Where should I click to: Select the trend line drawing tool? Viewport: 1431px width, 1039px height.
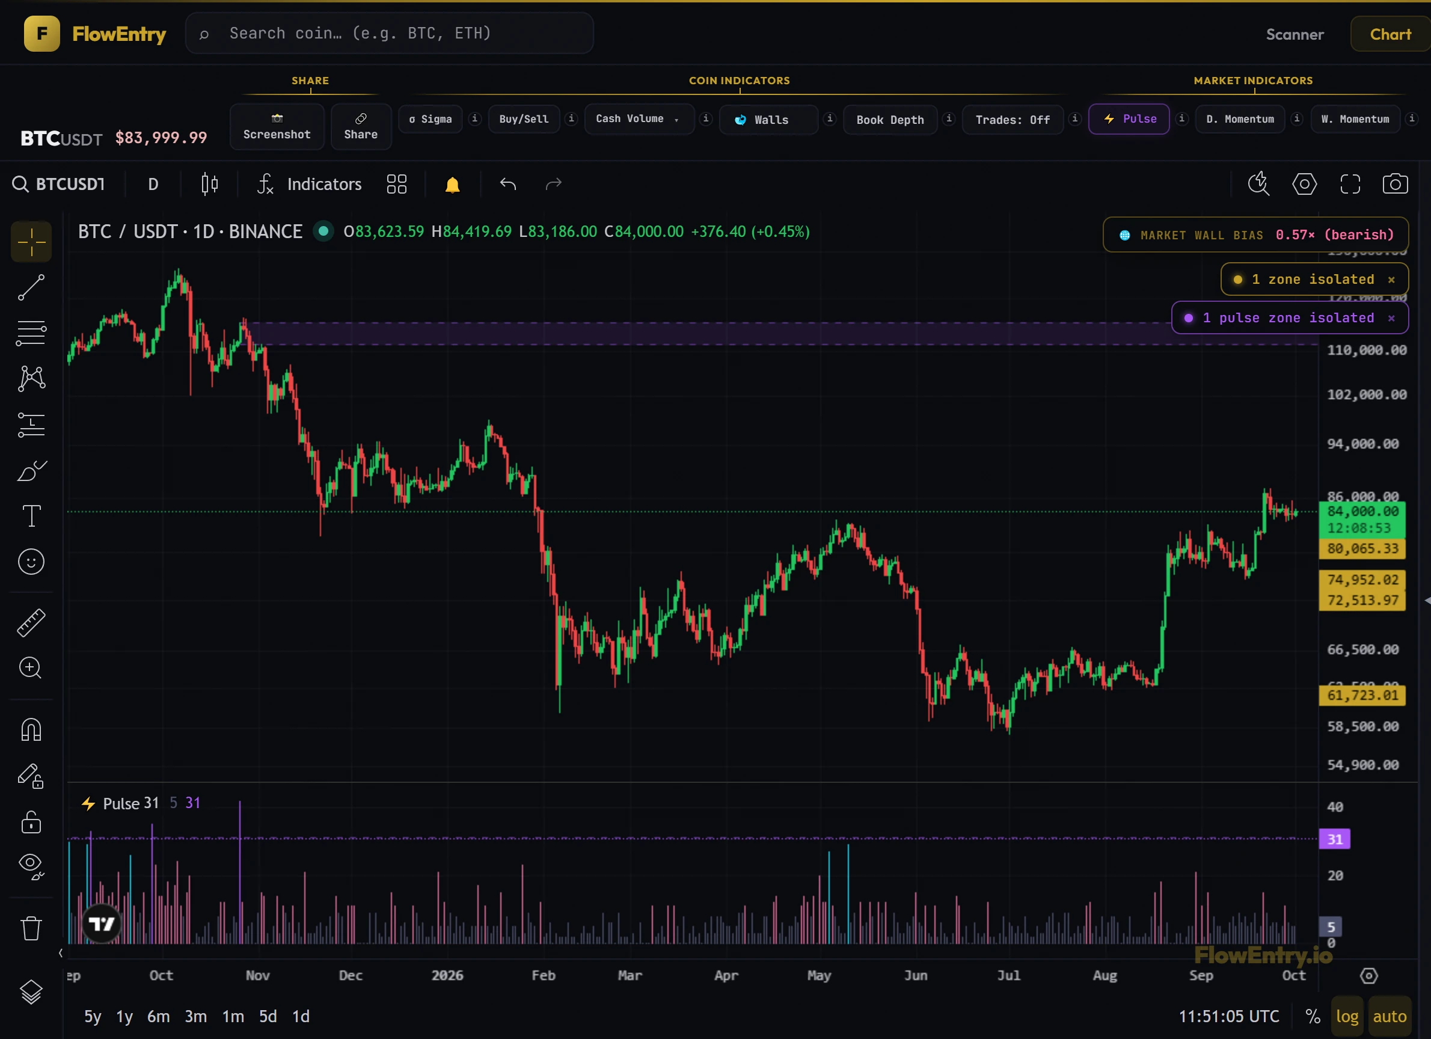(31, 287)
